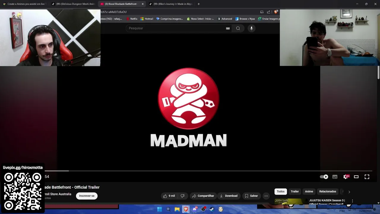Close the Blood Blockade Battlefront tab
This screenshot has width=380, height=214.
click(x=142, y=4)
